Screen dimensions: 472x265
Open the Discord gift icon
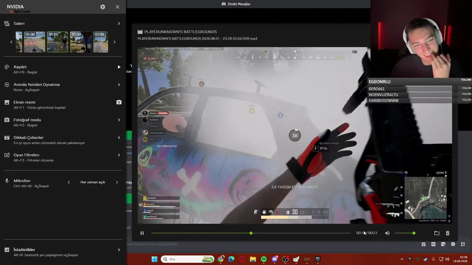tap(424, 244)
